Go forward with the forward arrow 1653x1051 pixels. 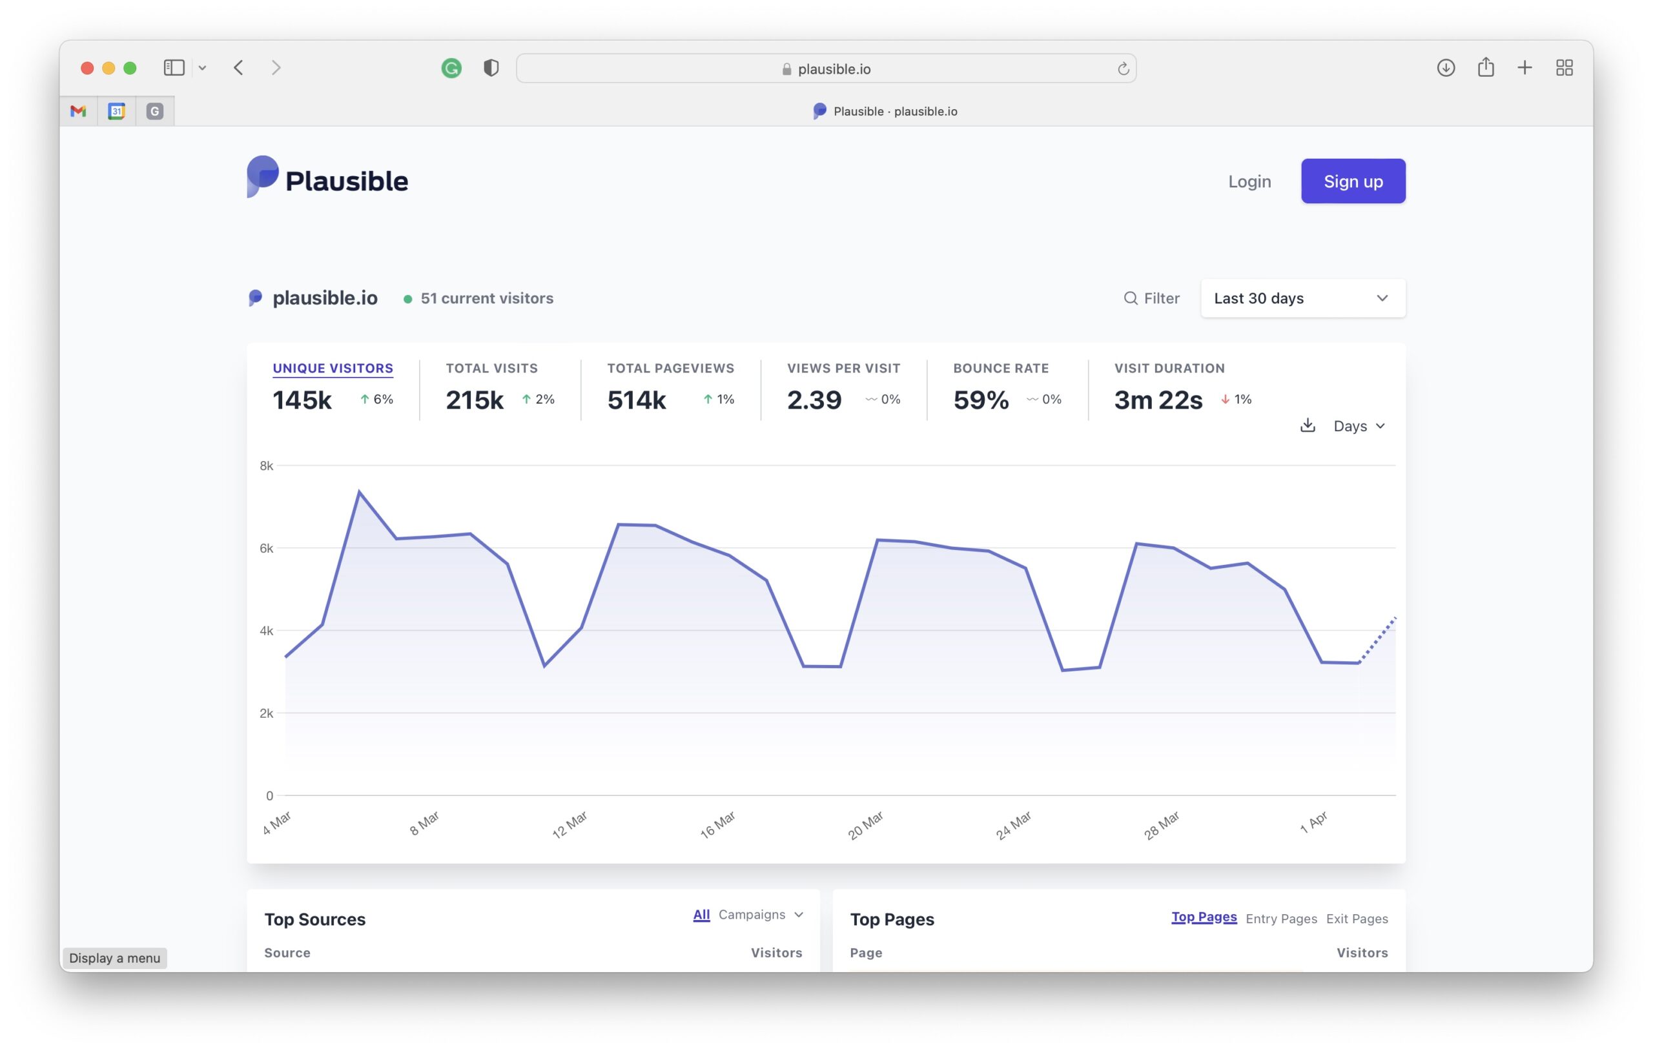(x=276, y=67)
